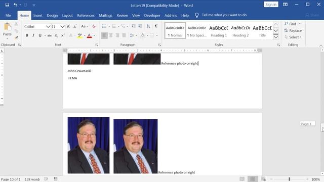Open the Customize Quick Access Toolbar arrow
This screenshot has width=324, height=182.
pos(34,5)
